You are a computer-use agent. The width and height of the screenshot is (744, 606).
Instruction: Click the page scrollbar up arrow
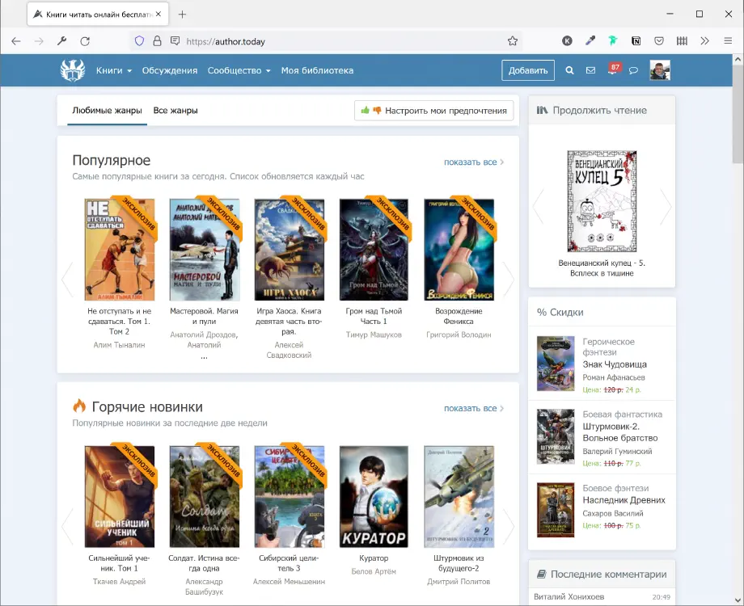[738, 57]
